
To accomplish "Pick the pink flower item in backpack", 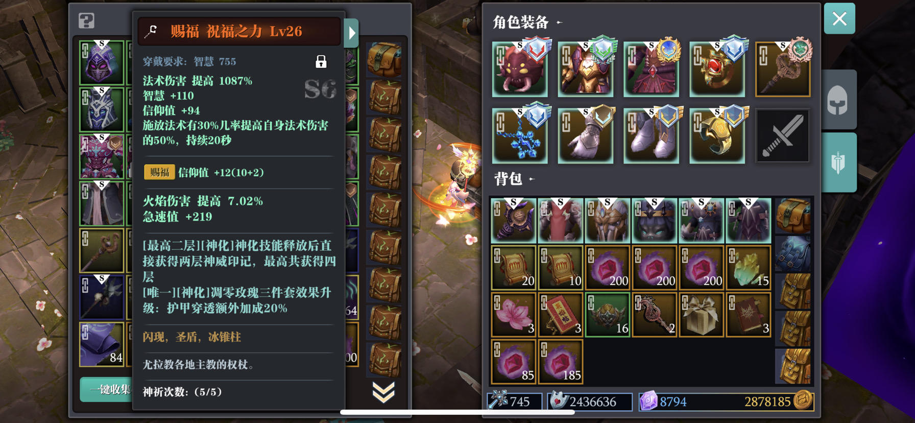I will click(514, 315).
